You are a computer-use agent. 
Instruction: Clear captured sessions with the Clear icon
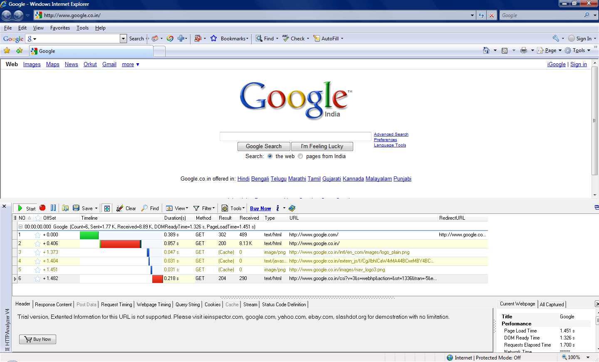coord(120,208)
